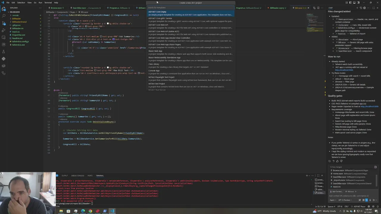
Task: Select the ASP.NET Core Empty template
Action: coord(190,13)
